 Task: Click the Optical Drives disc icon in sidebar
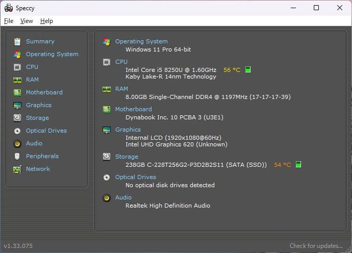point(17,131)
